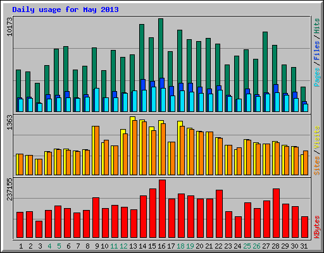Click the Sites legend label
The height and width of the screenshot is (253, 324).
pyautogui.click(x=316, y=166)
